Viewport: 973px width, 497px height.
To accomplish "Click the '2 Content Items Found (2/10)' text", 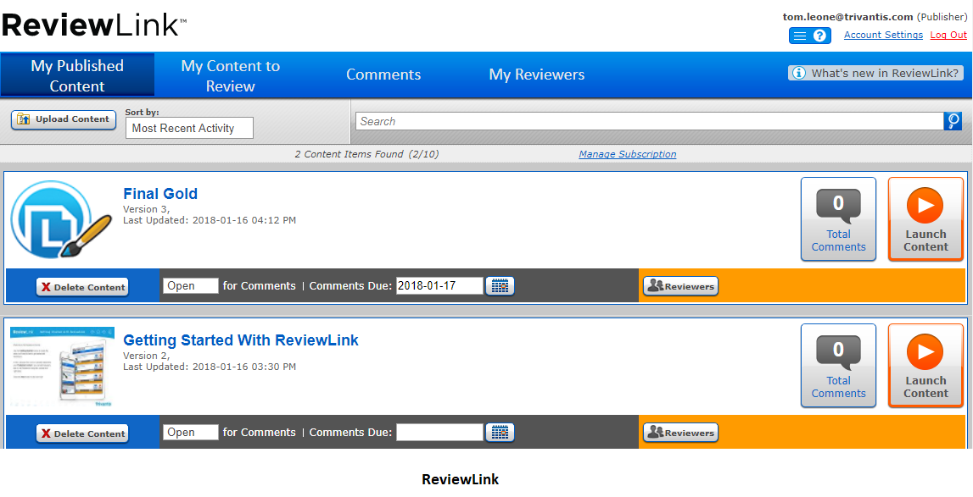I will point(366,154).
